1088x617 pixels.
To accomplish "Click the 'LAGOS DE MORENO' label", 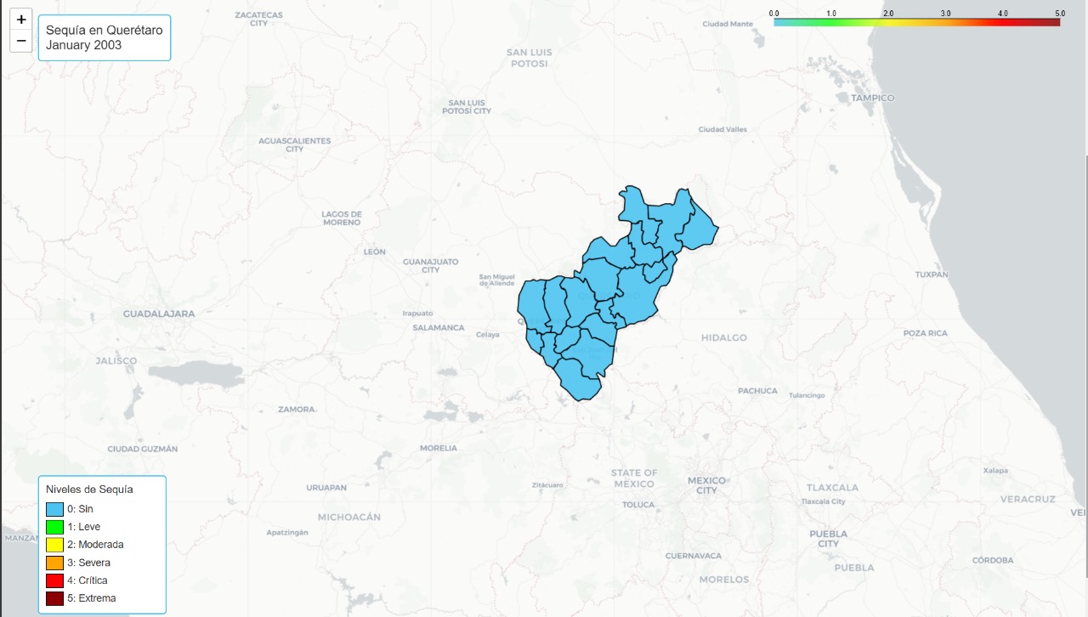I will 343,218.
